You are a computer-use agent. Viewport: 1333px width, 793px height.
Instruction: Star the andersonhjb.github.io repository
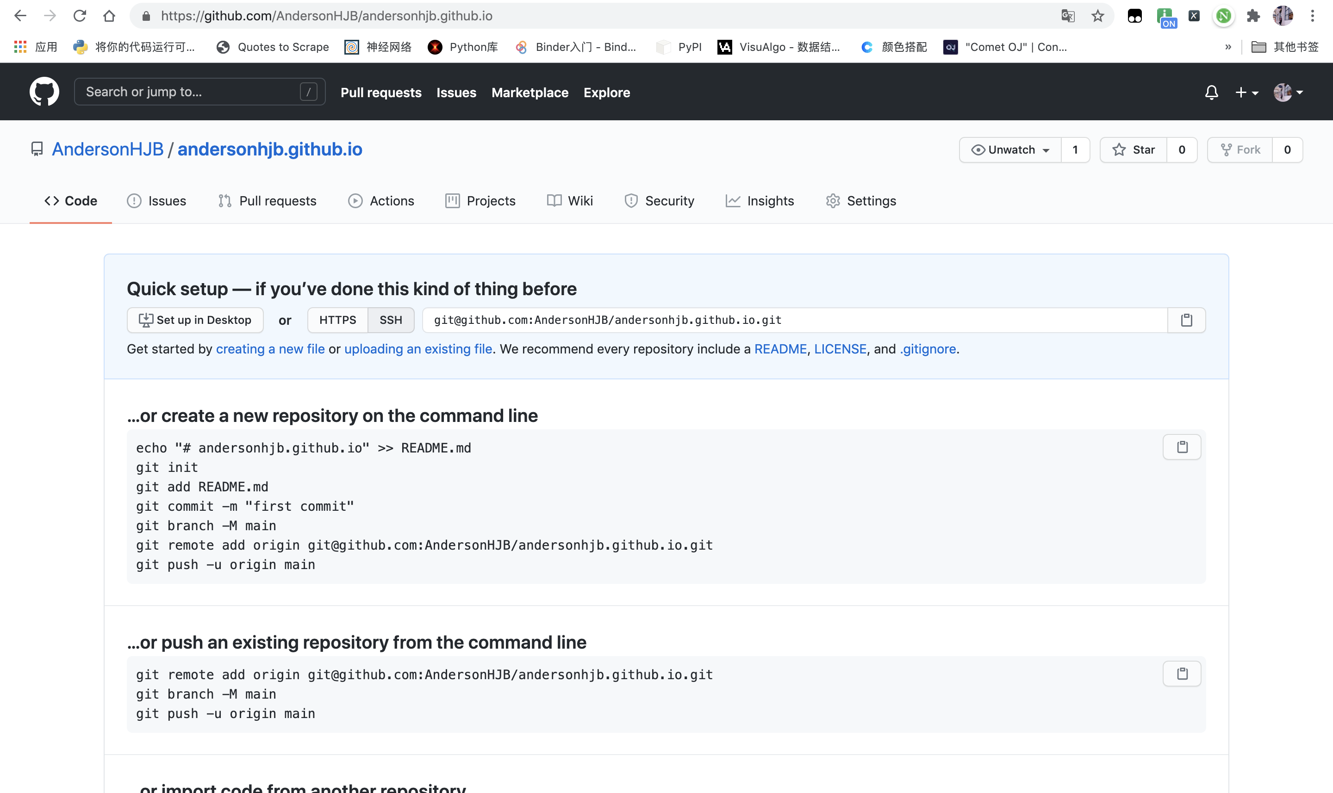point(1134,149)
